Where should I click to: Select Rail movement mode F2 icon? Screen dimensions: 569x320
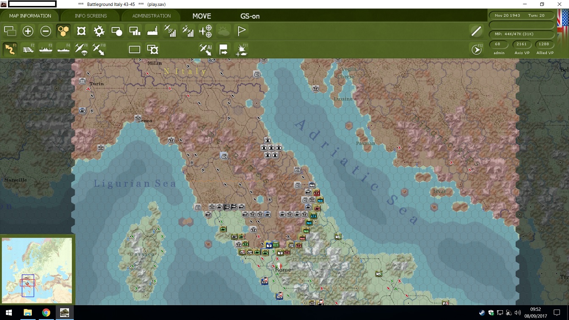click(x=28, y=49)
